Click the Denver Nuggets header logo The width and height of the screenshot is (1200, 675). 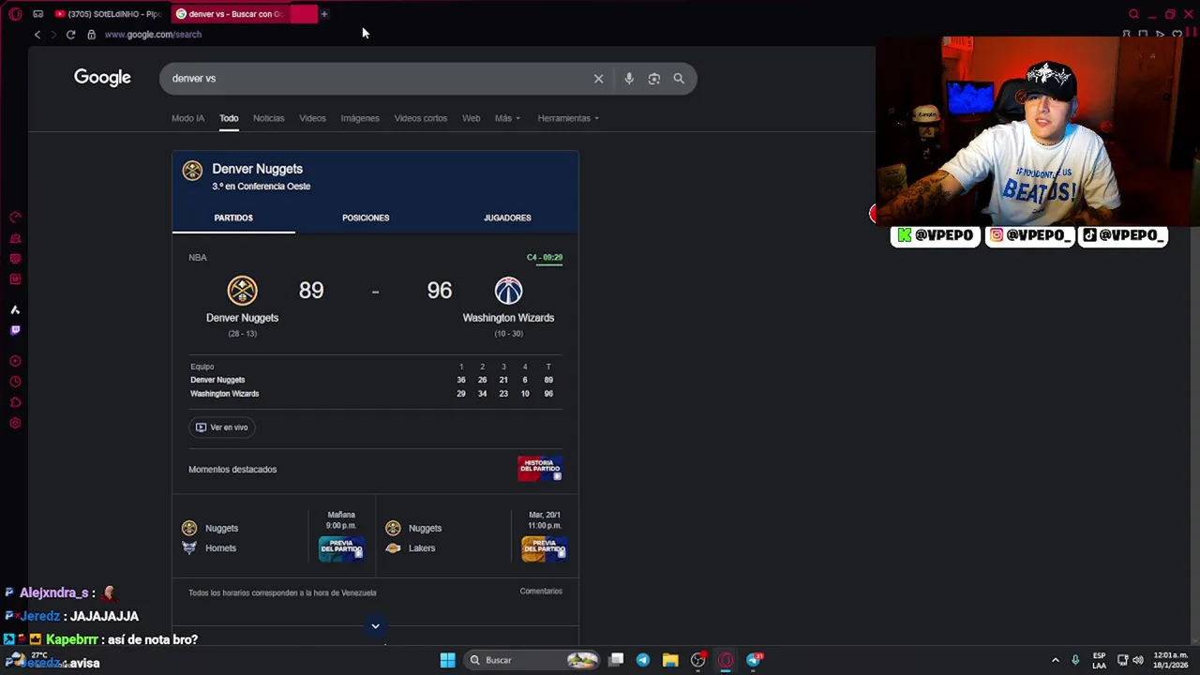[x=192, y=170]
